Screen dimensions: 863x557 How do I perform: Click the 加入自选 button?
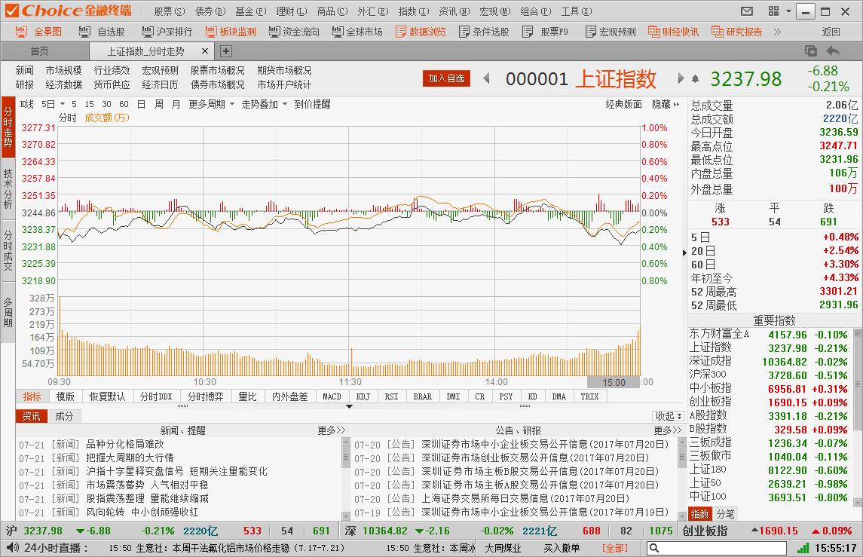tap(446, 78)
